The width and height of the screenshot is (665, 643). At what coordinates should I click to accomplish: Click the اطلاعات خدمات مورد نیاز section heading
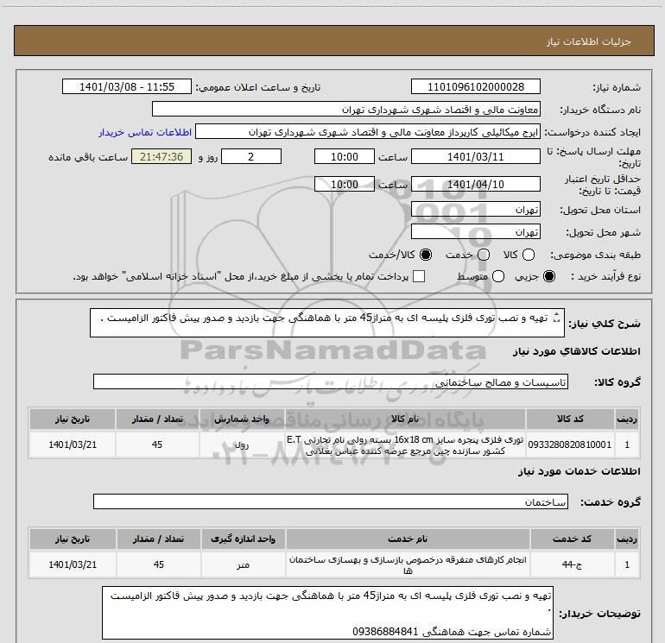[x=579, y=471]
